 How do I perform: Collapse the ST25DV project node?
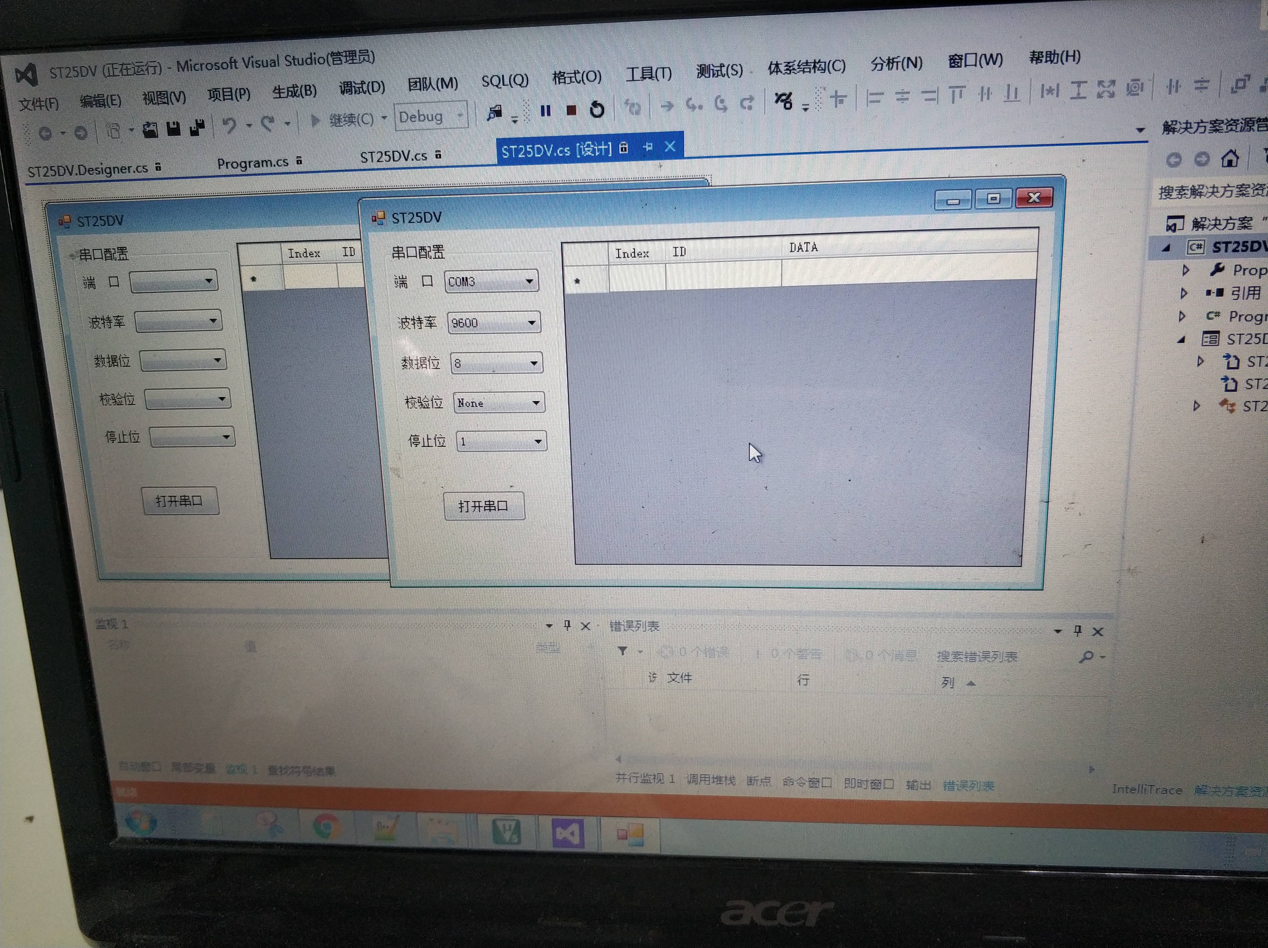pyautogui.click(x=1166, y=247)
